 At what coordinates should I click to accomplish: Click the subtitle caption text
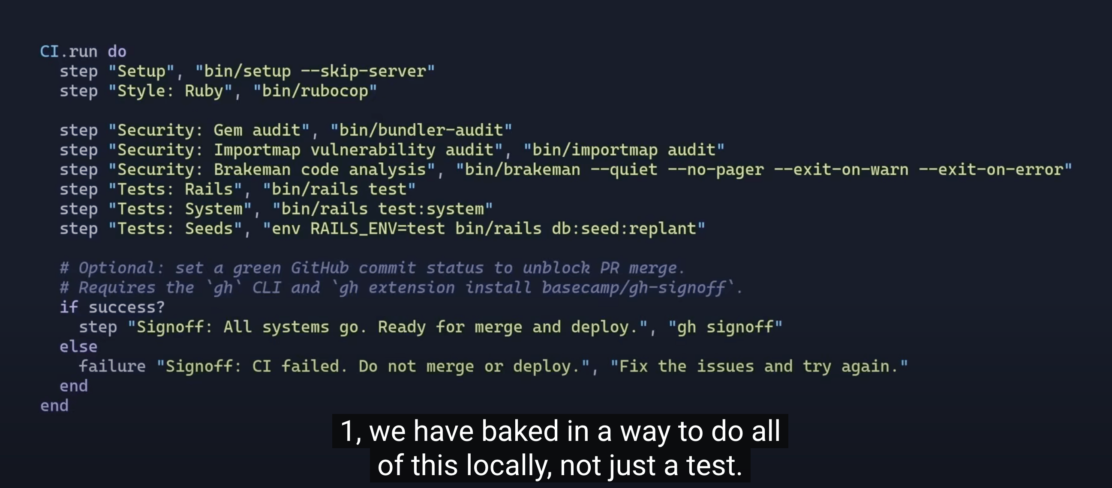[560, 448]
